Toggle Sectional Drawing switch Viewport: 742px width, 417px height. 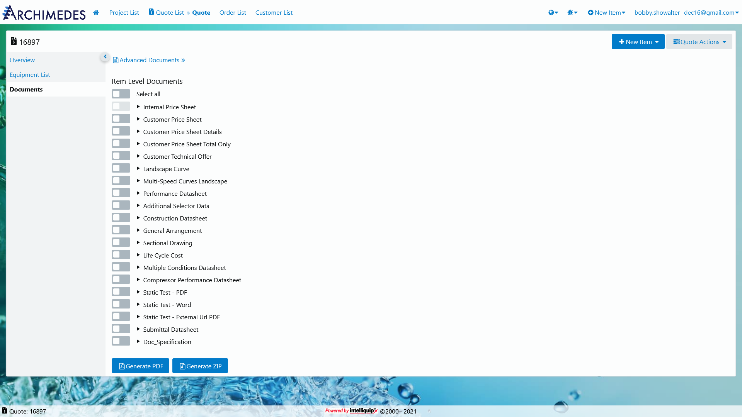point(121,242)
